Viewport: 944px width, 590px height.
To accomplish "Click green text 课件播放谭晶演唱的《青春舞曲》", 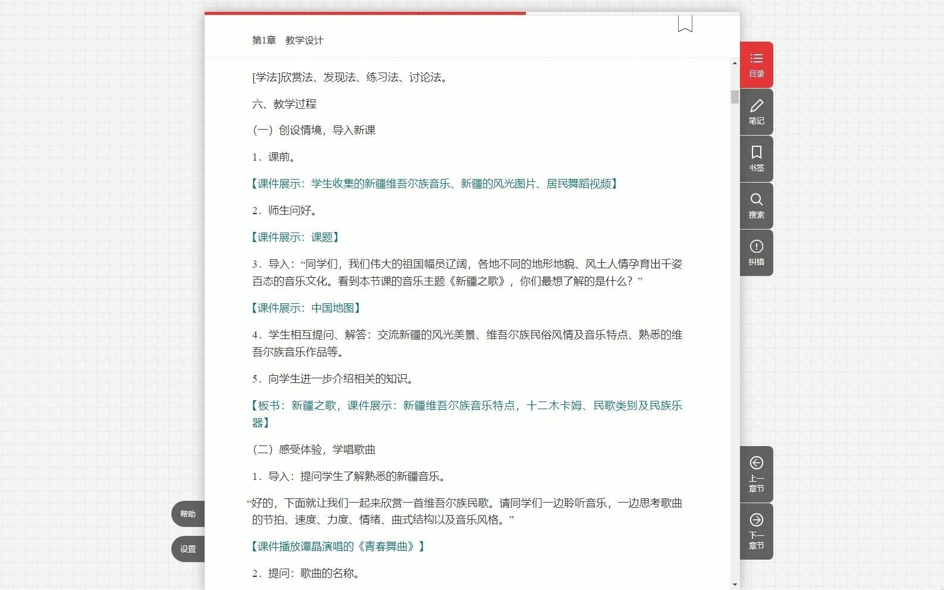I will click(338, 547).
